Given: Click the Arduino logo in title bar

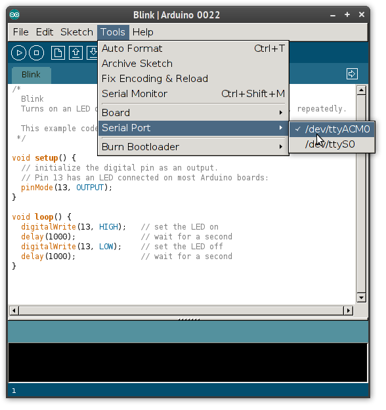Looking at the screenshot, I should coord(14,14).
